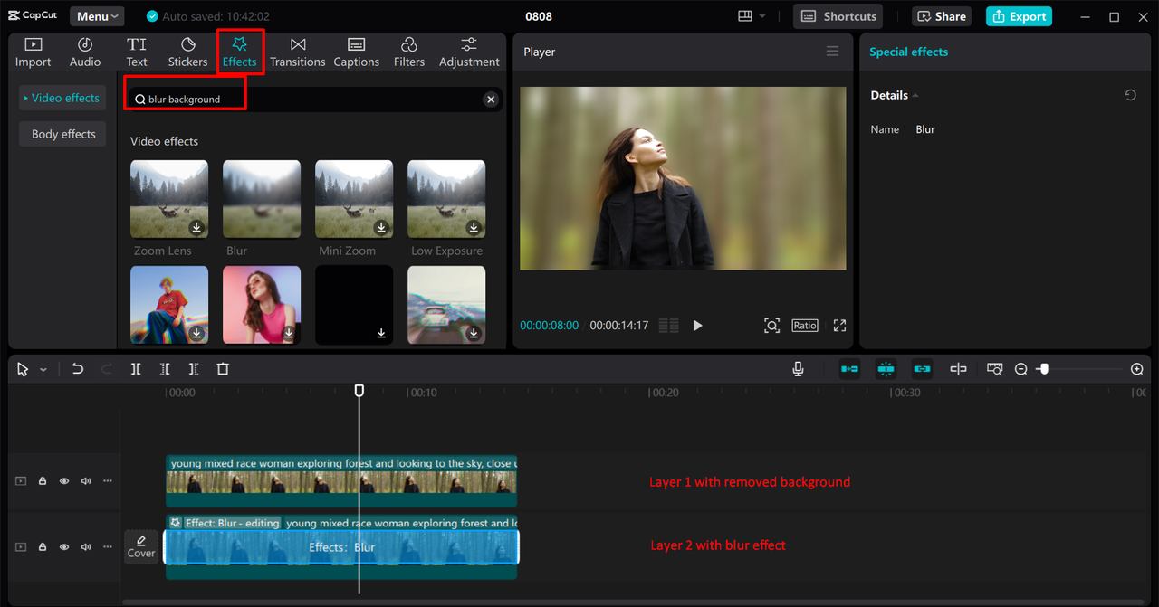Toggle the preview axis
Viewport: 1159px width, 607px height.
point(958,369)
